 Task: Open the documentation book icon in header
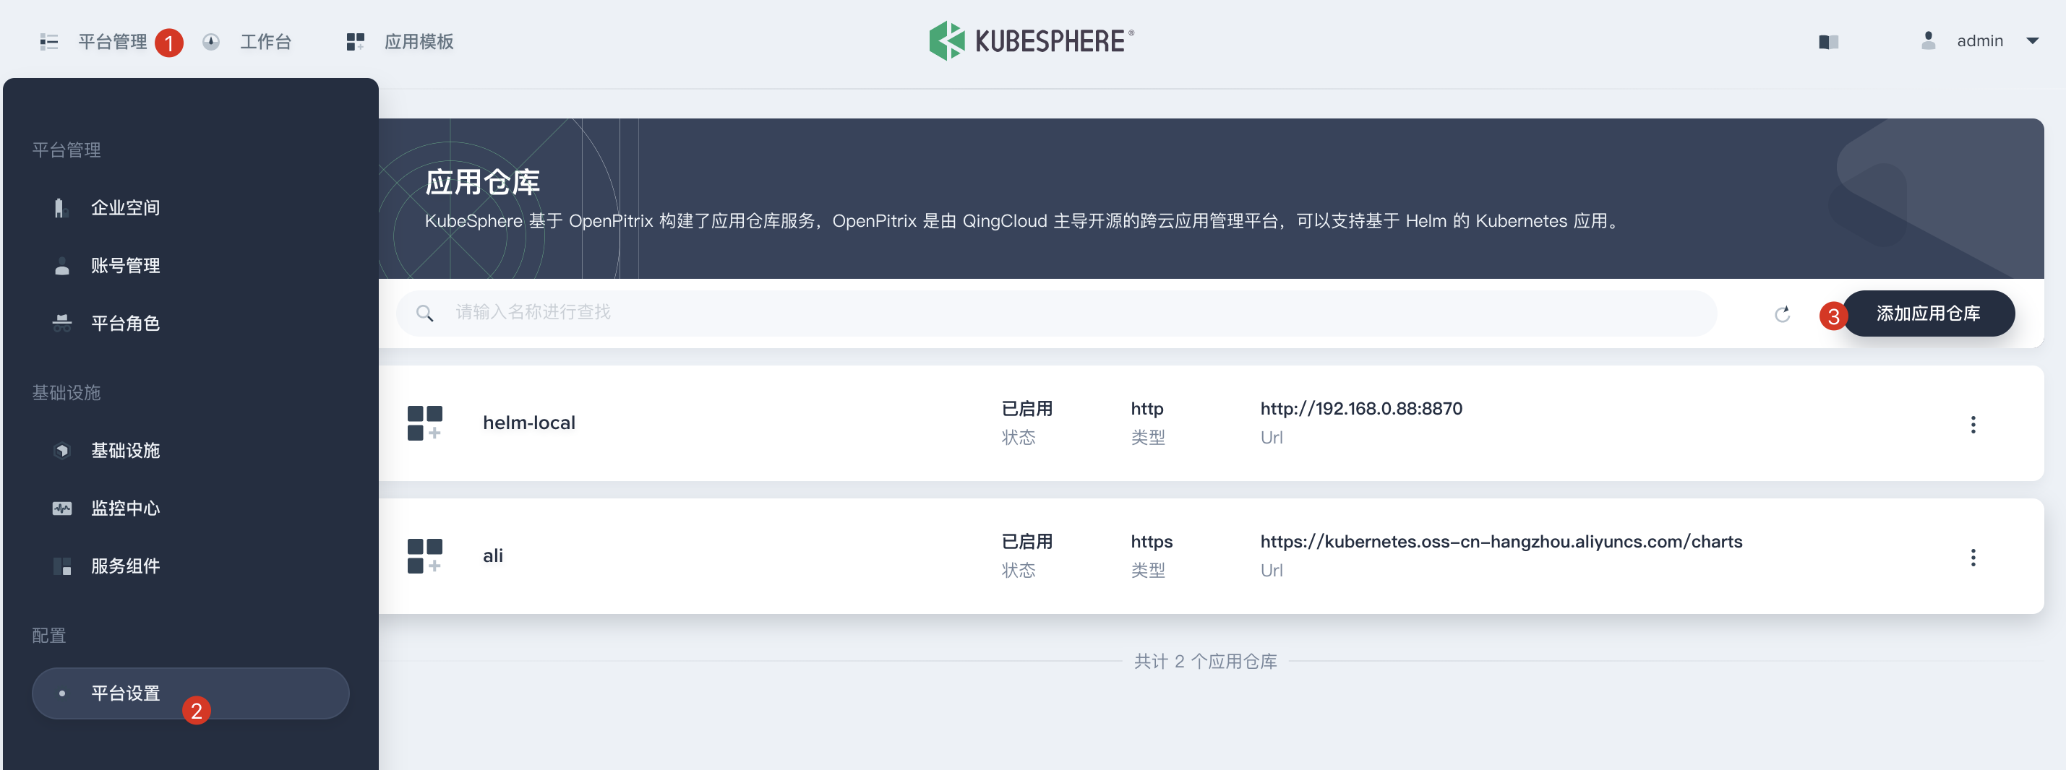coord(1829,42)
